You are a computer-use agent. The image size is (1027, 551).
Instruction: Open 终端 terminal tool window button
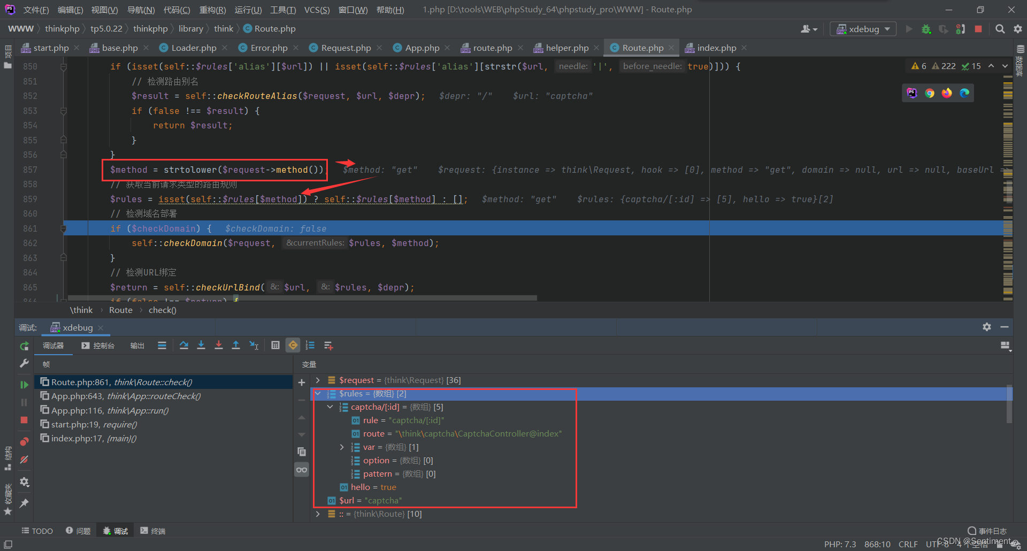point(153,531)
